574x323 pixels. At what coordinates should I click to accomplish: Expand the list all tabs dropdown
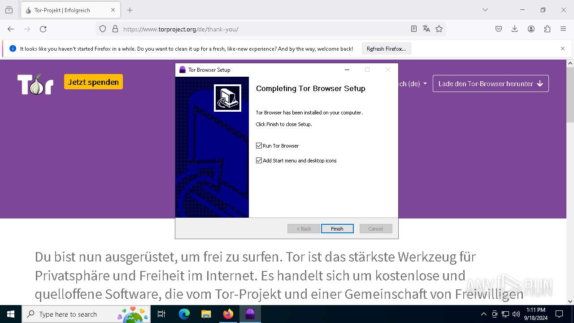click(x=485, y=10)
